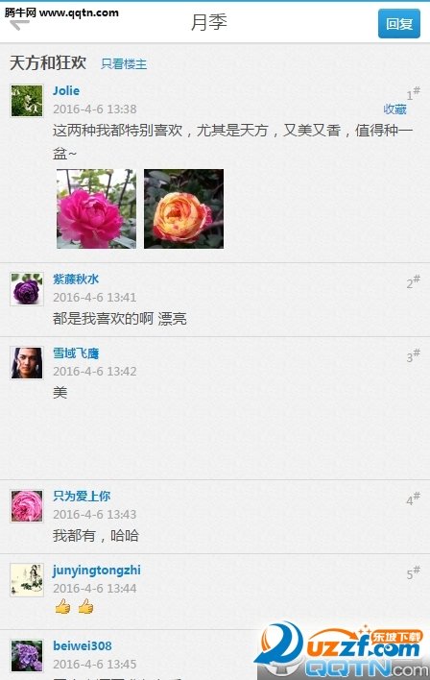Open 只为爱上你 username link
The image size is (430, 680).
point(82,496)
